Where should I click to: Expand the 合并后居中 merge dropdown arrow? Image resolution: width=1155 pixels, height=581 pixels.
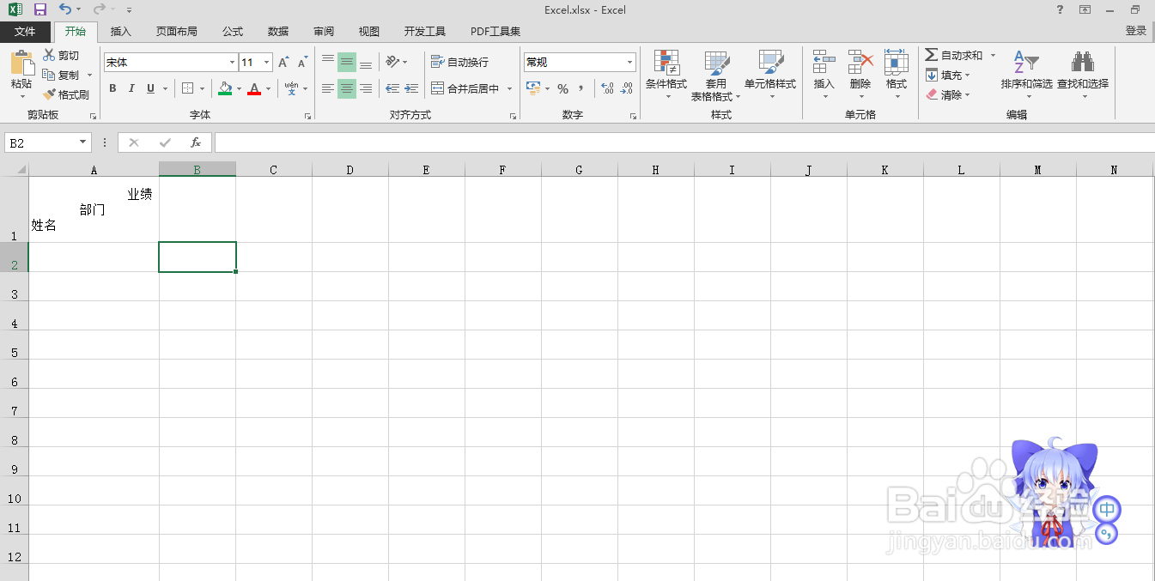(508, 88)
